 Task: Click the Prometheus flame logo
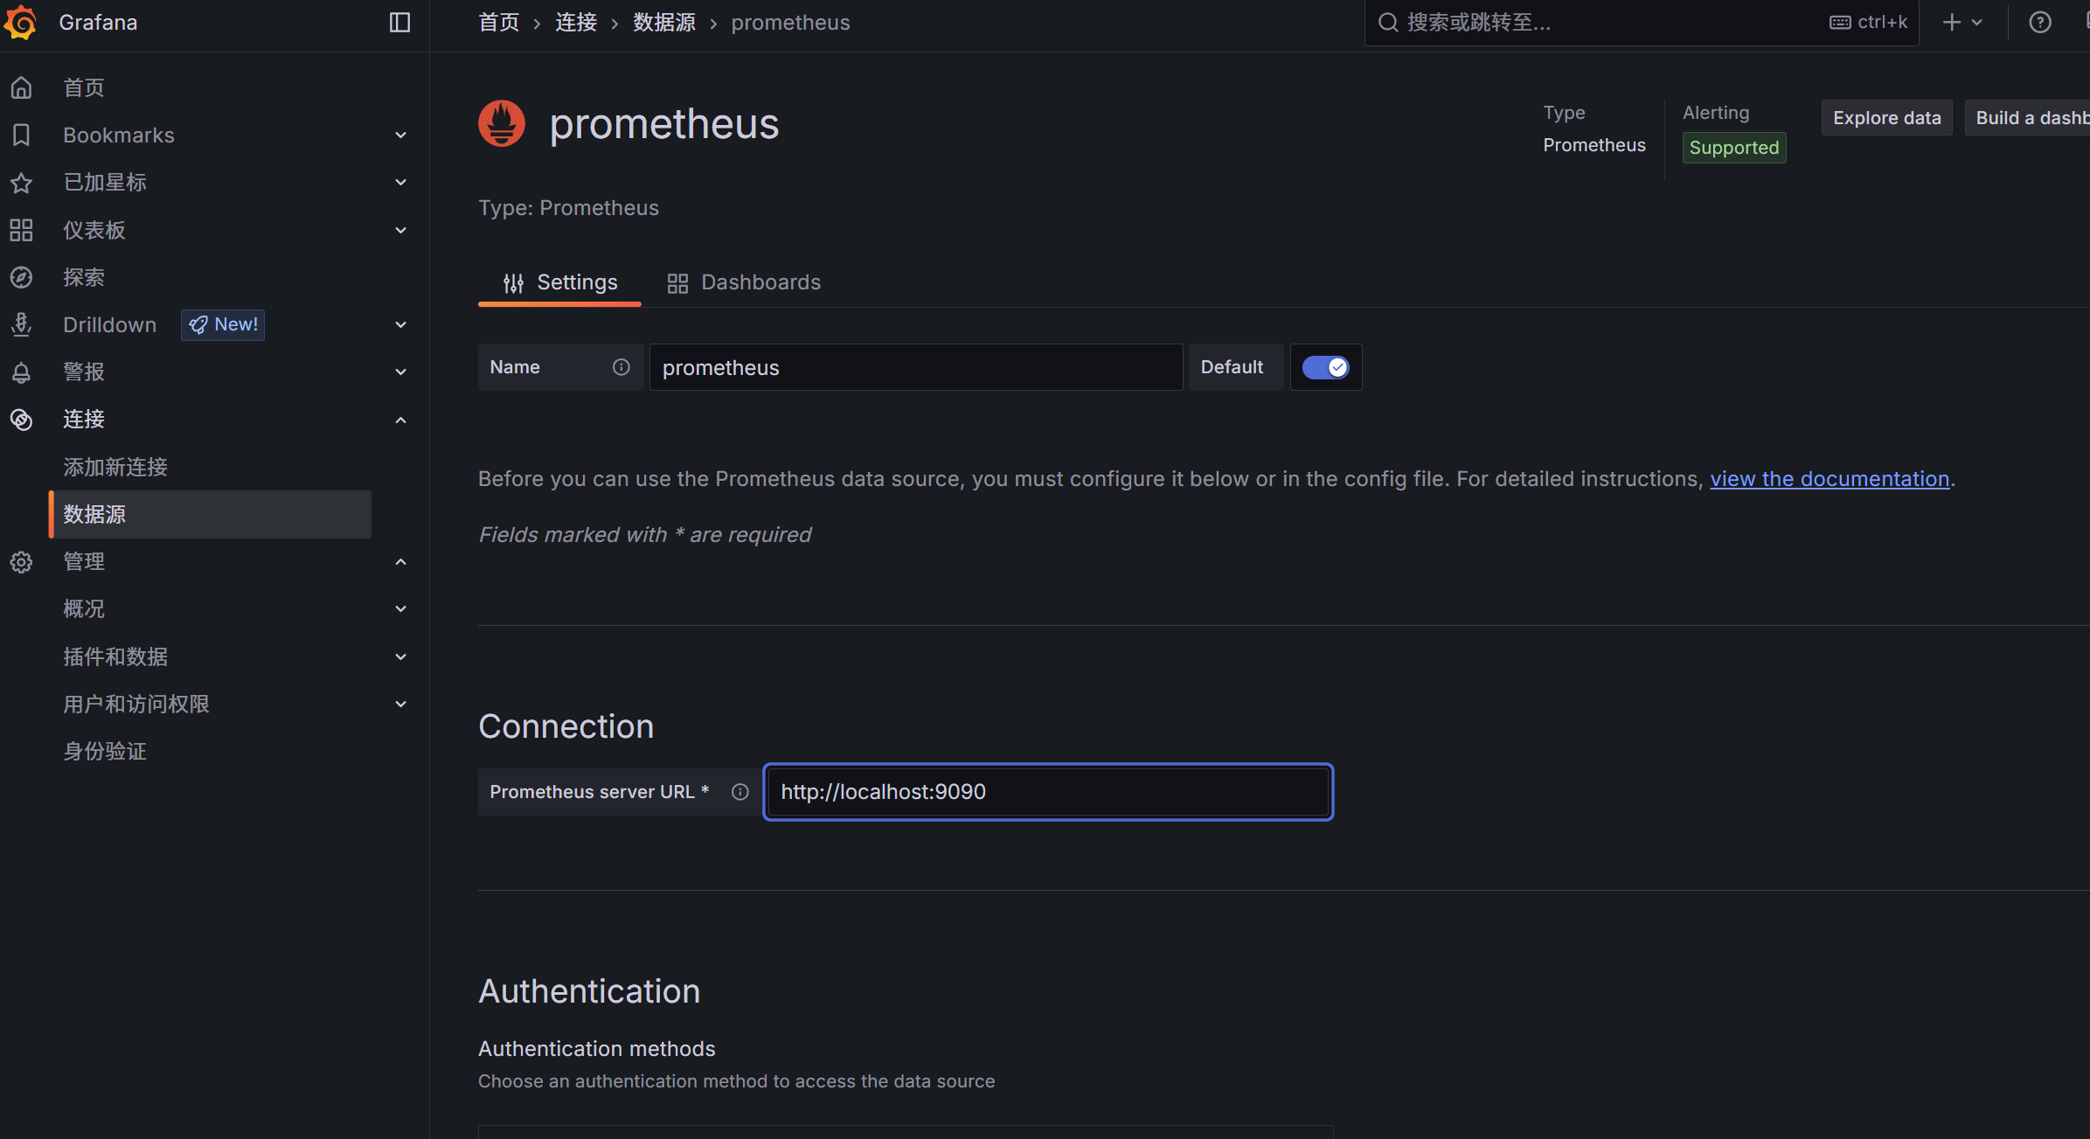[x=502, y=123]
